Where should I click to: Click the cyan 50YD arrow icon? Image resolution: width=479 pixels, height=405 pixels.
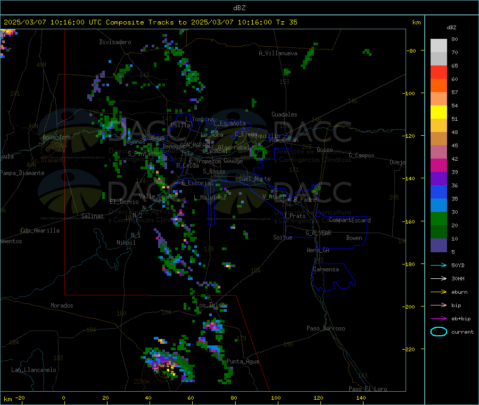tap(439, 265)
